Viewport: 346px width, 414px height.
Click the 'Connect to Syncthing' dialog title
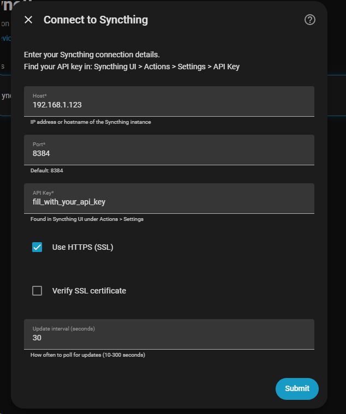tap(96, 20)
